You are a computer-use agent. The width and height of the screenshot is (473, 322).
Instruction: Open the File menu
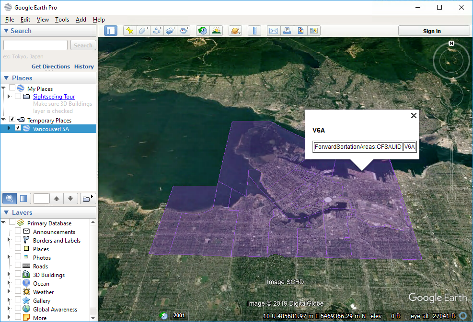(x=10, y=20)
